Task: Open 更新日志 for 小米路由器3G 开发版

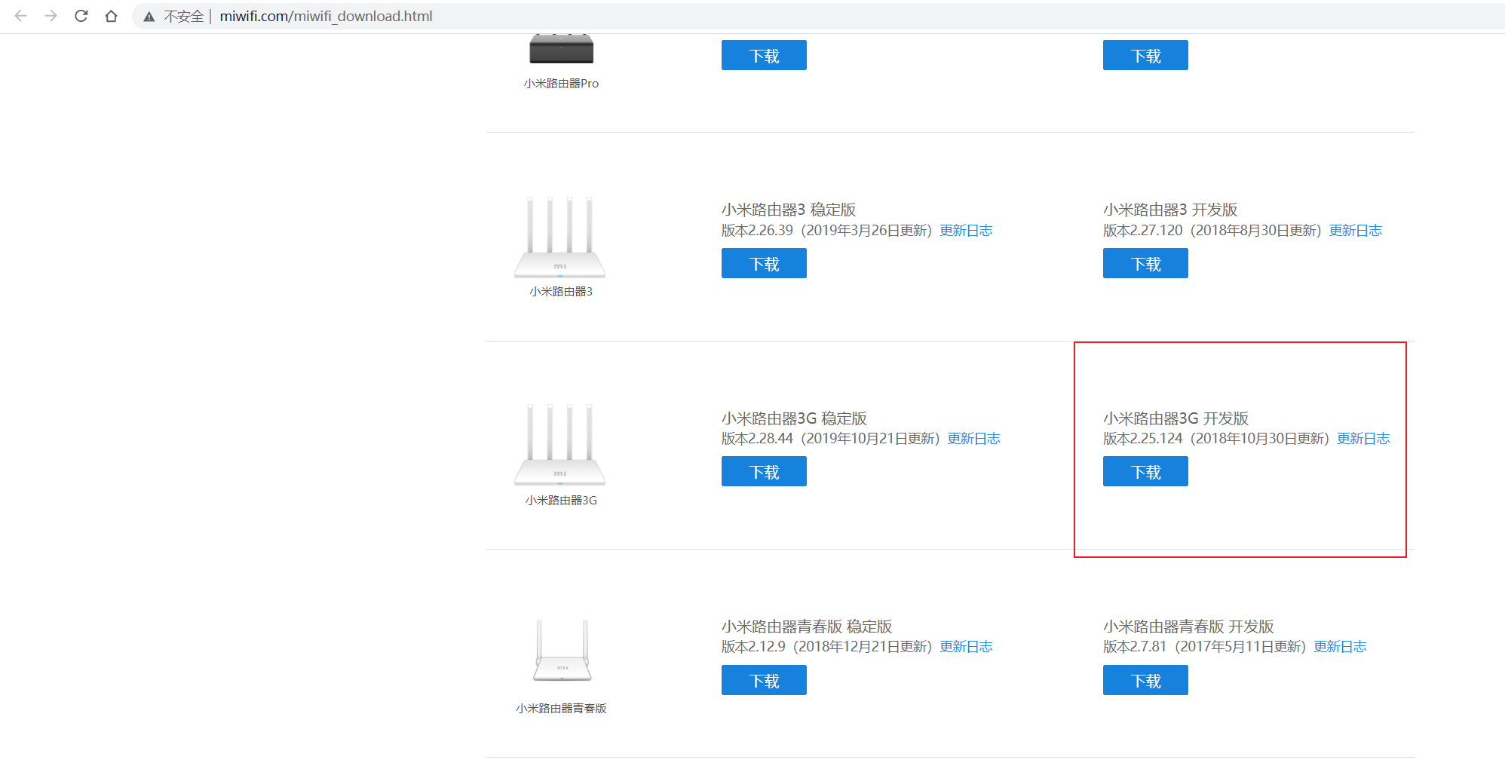Action: point(1363,439)
